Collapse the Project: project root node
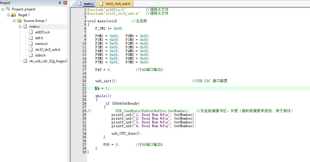 tap(3, 9)
